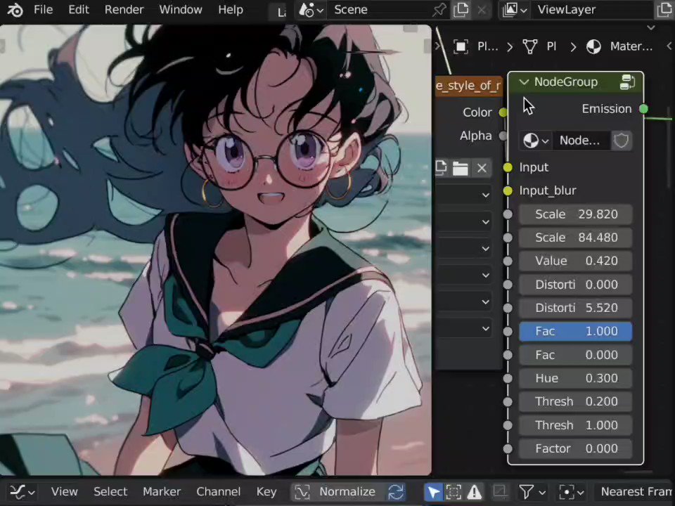
Task: Click the Factor 0.000 field
Action: click(576, 449)
